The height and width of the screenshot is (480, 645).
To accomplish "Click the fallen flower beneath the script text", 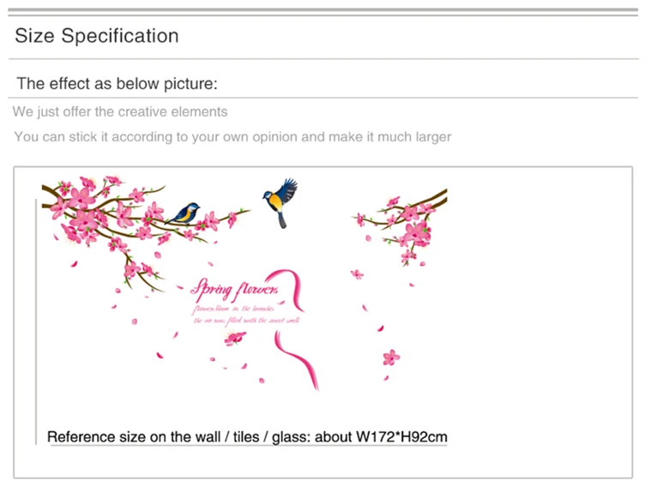I will click(235, 339).
